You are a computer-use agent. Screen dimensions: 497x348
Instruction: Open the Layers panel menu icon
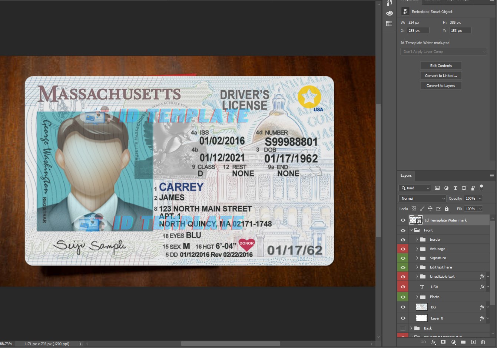click(x=492, y=176)
